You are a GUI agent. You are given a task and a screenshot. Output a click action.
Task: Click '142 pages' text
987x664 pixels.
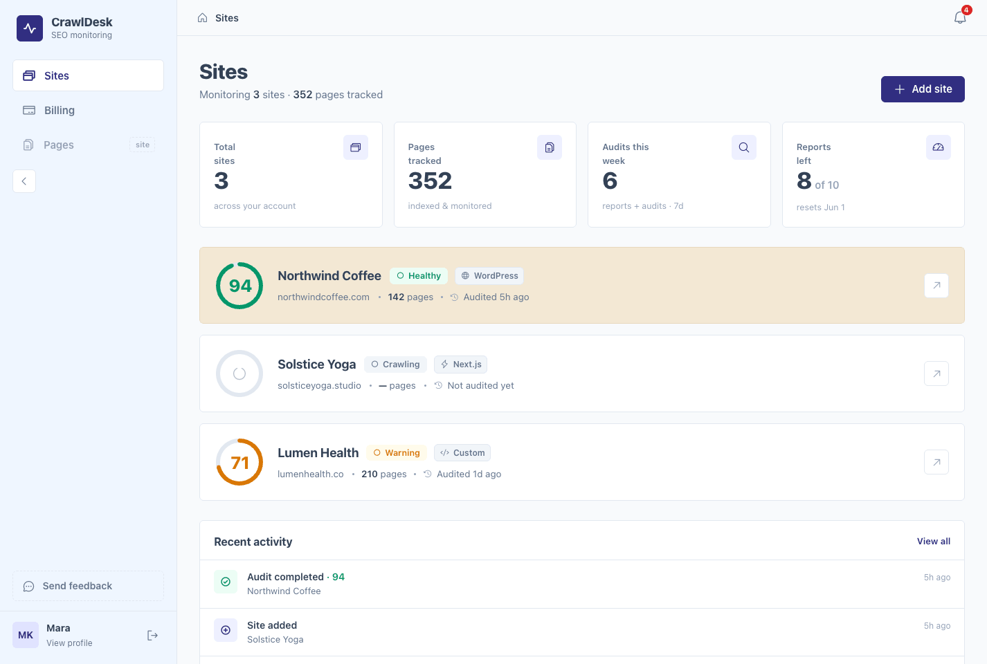(x=410, y=297)
